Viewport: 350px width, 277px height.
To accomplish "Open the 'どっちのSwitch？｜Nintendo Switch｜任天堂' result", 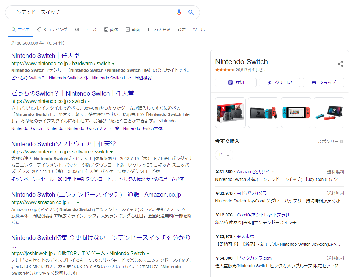I will 73,93.
